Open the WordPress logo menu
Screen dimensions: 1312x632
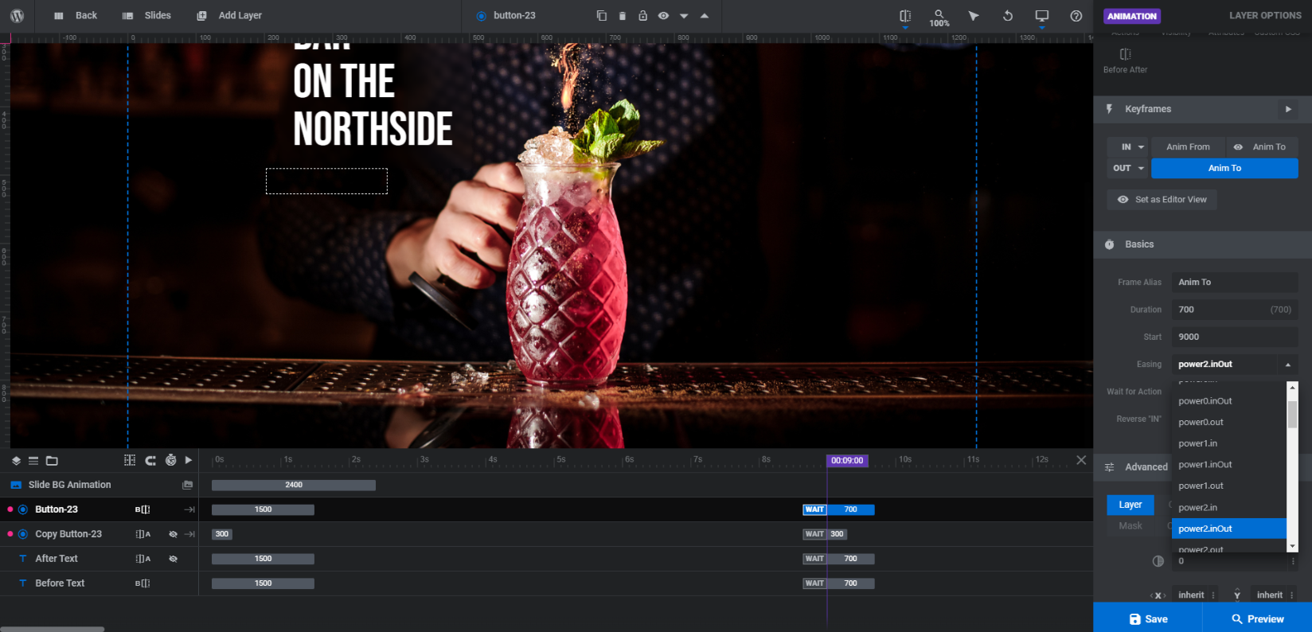pyautogui.click(x=17, y=15)
